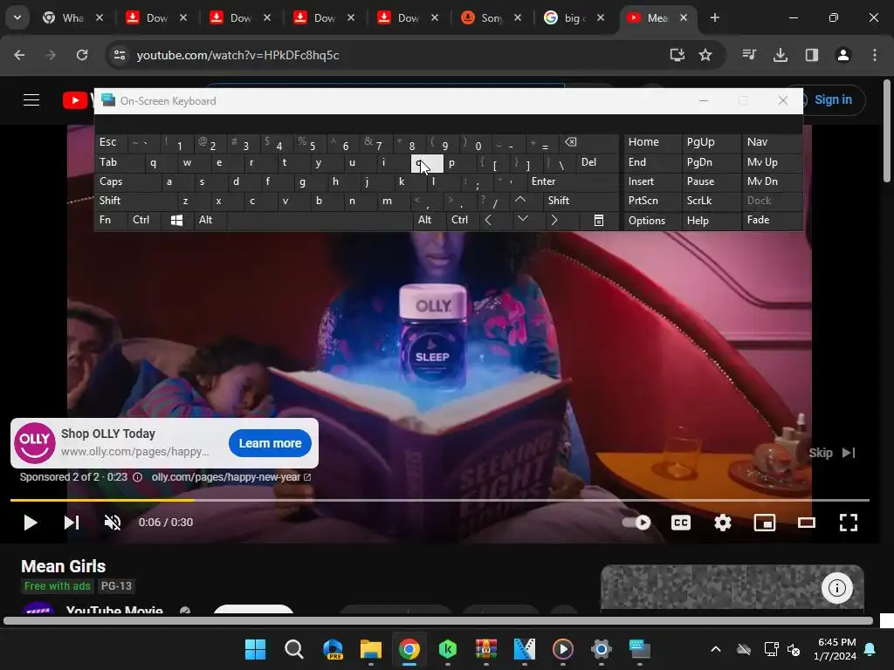
Task: Click the vertical page scrollbar
Action: coord(887,131)
